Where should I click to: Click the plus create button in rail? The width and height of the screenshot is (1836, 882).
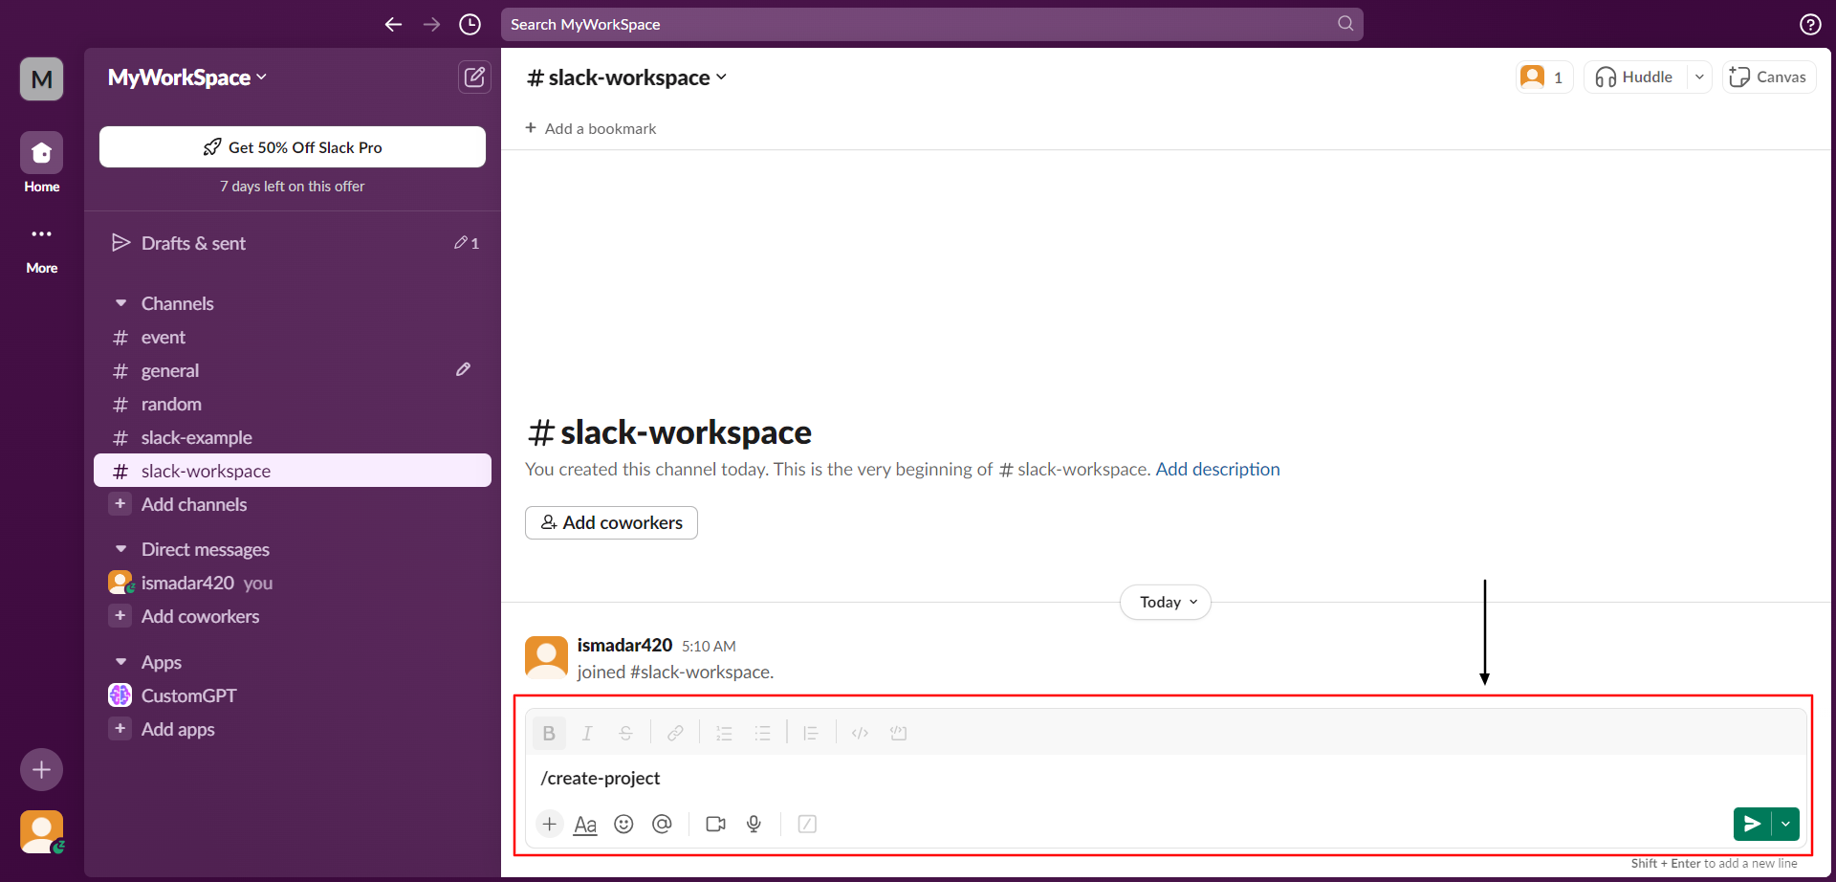[x=41, y=769]
